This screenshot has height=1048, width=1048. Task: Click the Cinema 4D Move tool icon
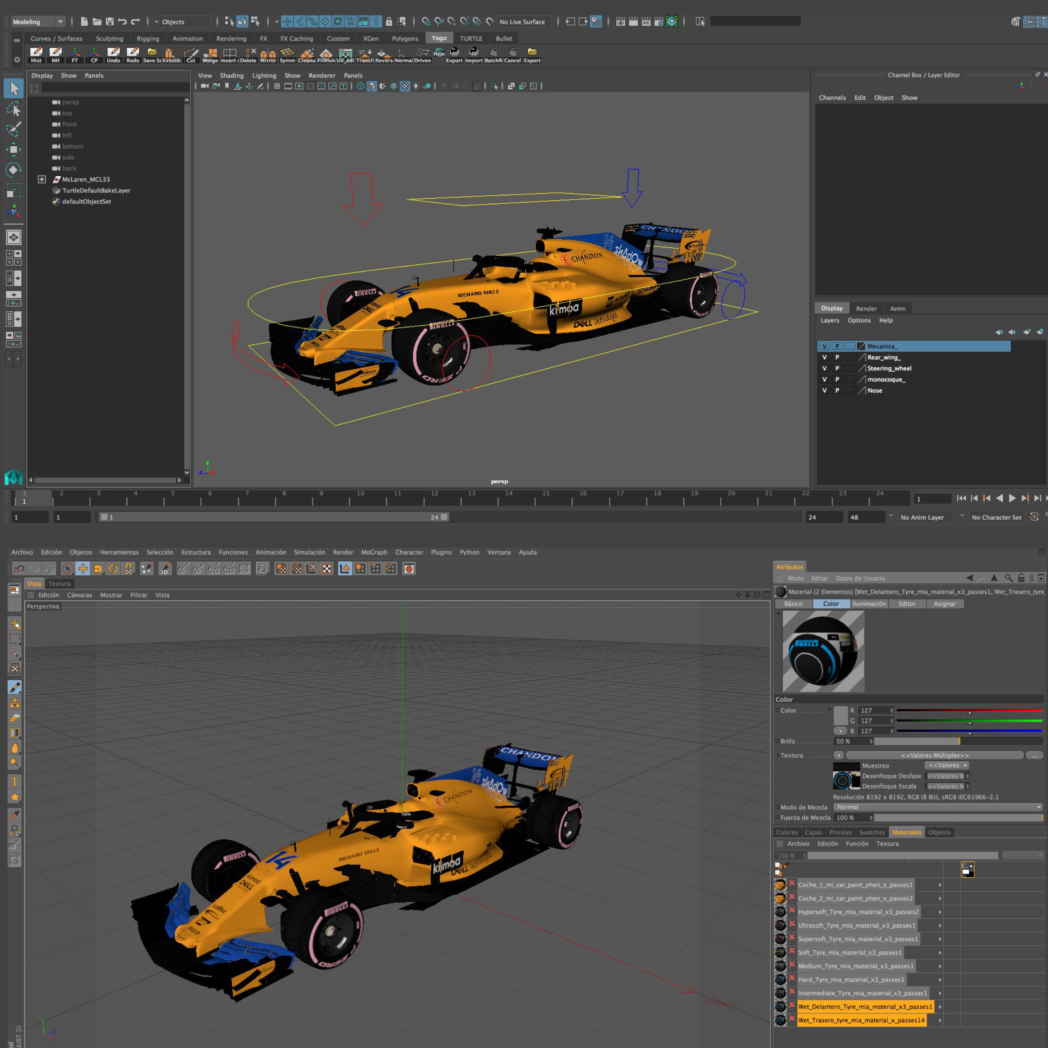click(83, 568)
